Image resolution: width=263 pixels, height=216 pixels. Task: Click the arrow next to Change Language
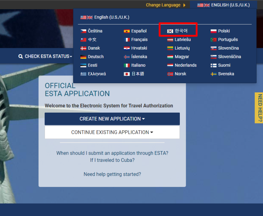coord(184,5)
